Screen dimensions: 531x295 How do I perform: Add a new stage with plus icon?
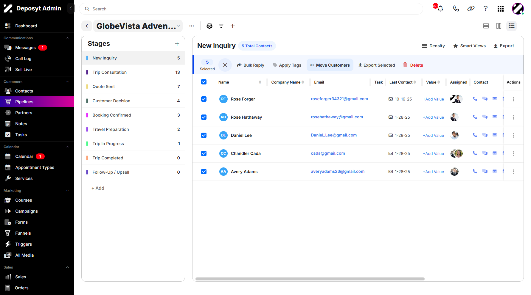pos(177,44)
